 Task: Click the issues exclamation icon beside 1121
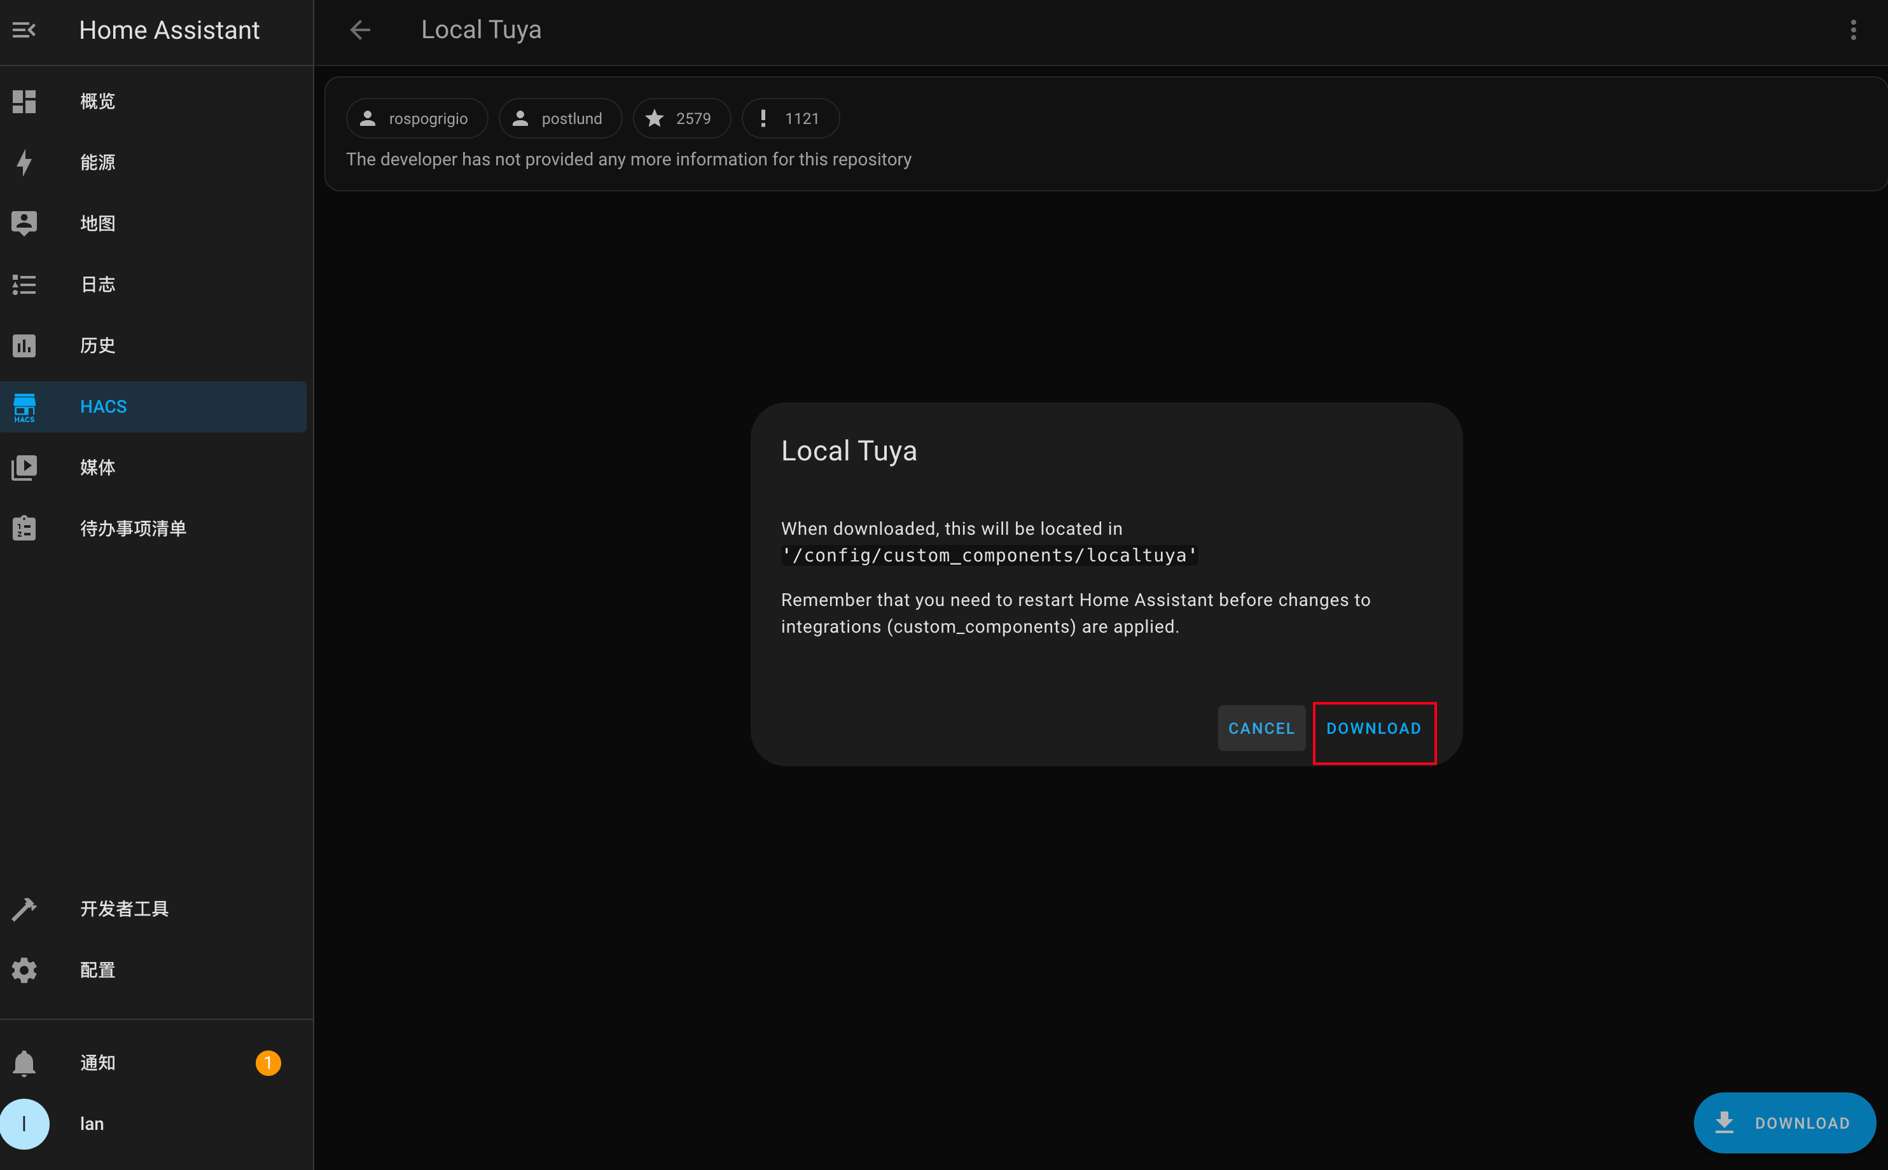[x=763, y=118]
